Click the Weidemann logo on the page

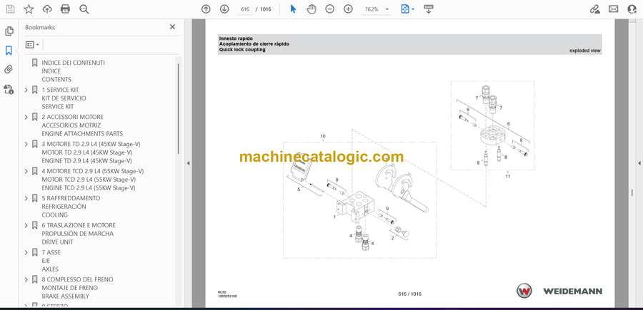[x=559, y=291]
